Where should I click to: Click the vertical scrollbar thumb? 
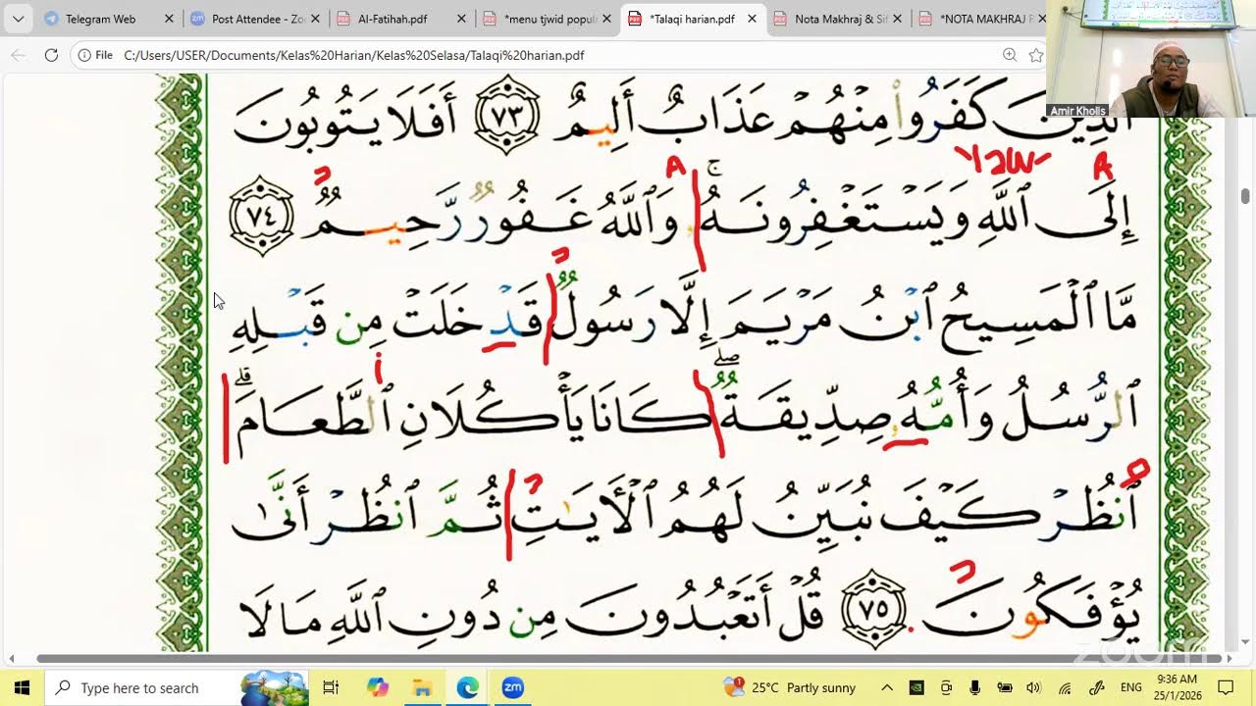point(1245,195)
